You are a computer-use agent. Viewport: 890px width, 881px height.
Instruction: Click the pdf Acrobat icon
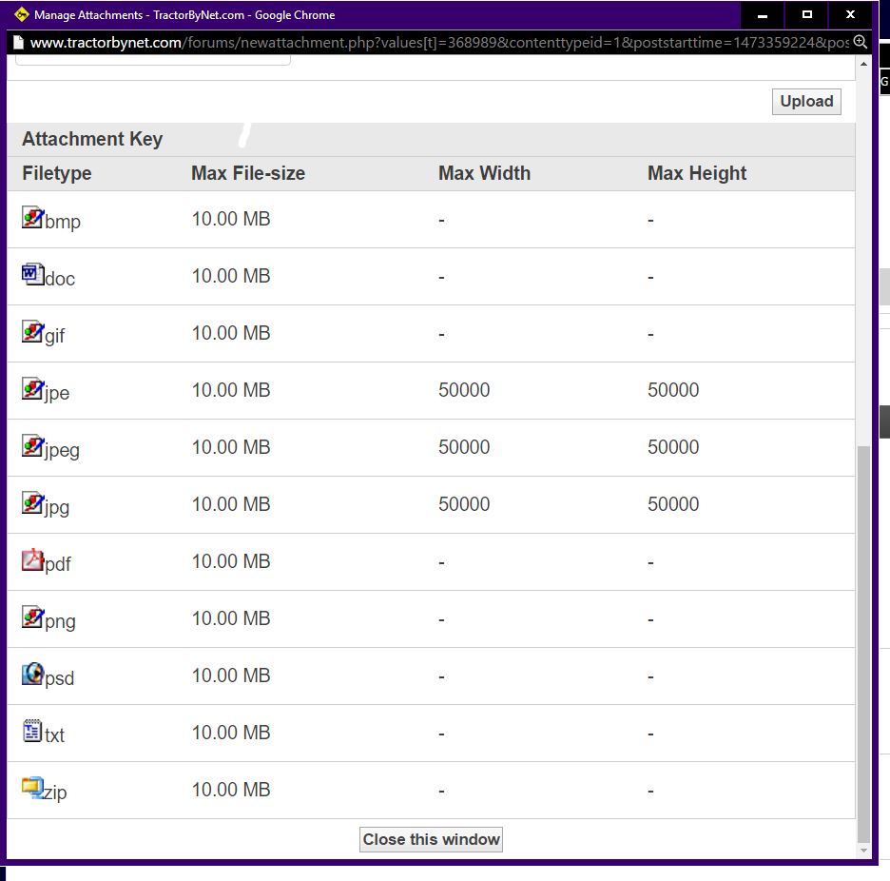pos(32,559)
